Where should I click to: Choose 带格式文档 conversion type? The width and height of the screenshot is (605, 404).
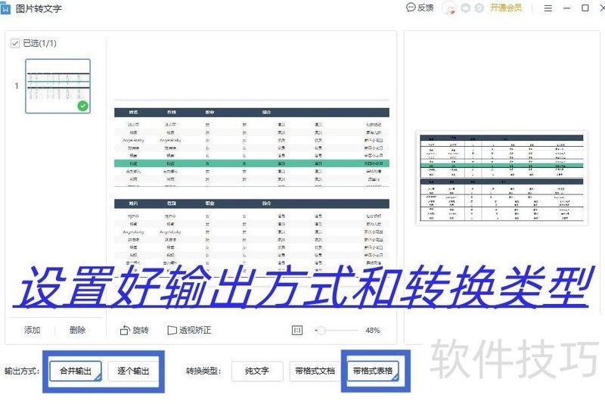[x=315, y=371]
